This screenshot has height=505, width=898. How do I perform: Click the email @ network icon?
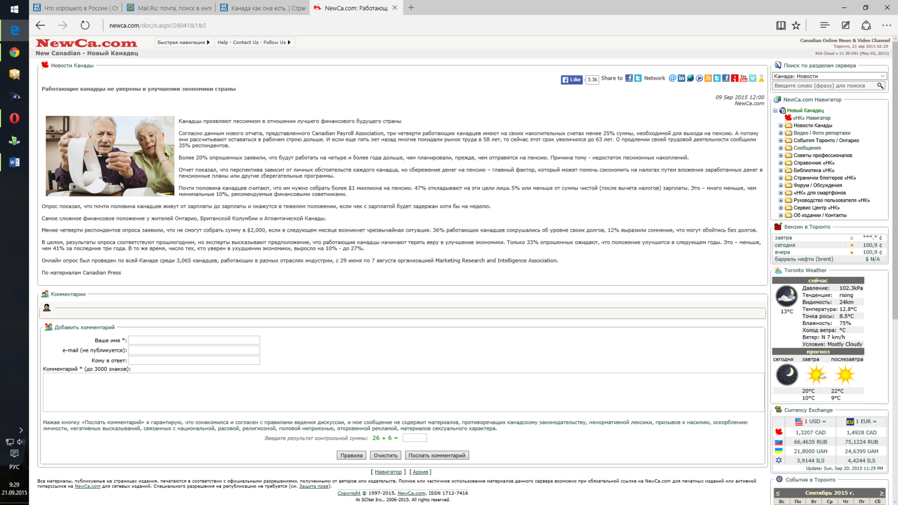(672, 78)
